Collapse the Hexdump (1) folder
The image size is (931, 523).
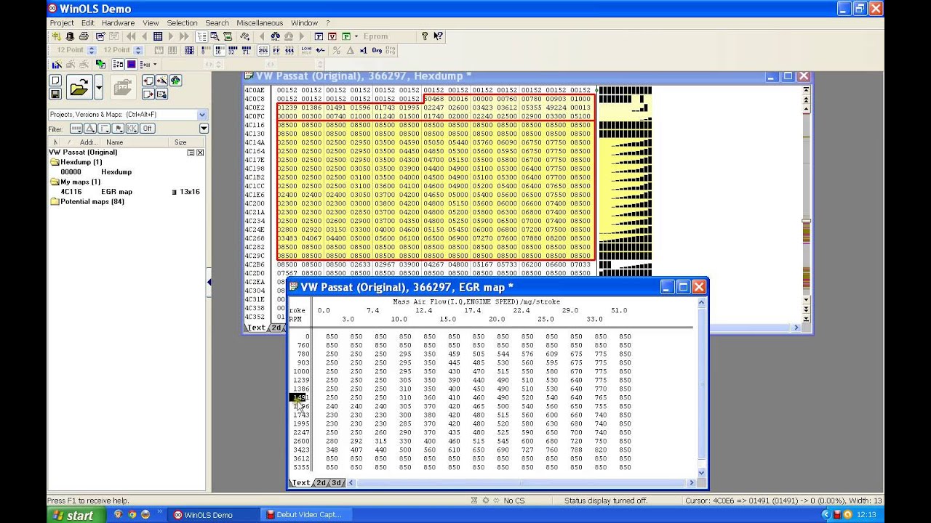(54, 162)
